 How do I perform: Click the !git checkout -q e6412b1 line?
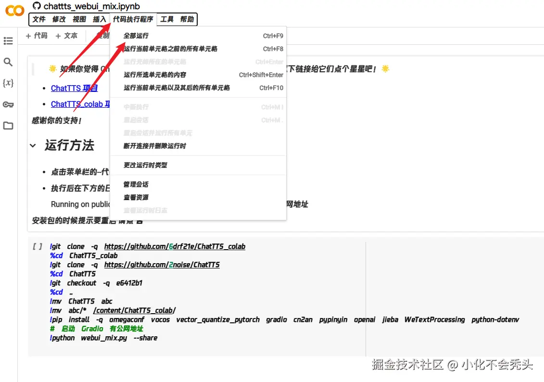tap(96, 283)
